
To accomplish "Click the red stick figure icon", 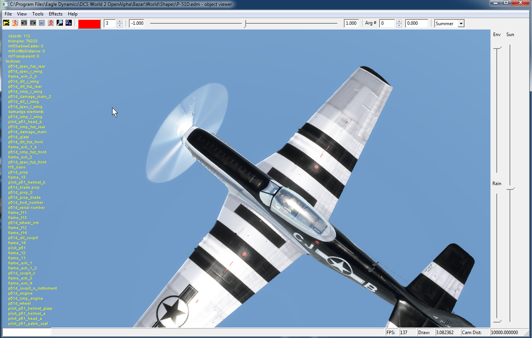I will [x=51, y=23].
